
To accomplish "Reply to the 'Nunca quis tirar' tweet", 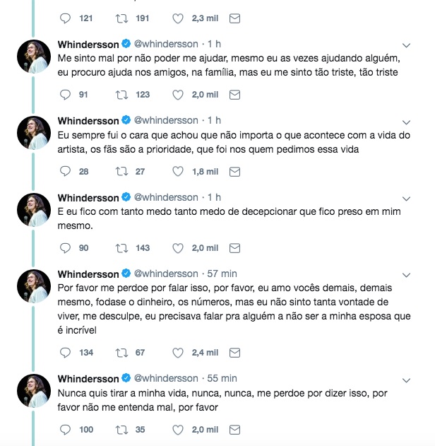I will (66, 429).
